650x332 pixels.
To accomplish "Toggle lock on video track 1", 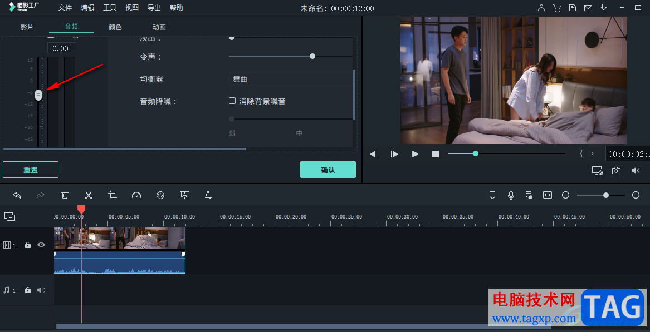I will (x=28, y=245).
